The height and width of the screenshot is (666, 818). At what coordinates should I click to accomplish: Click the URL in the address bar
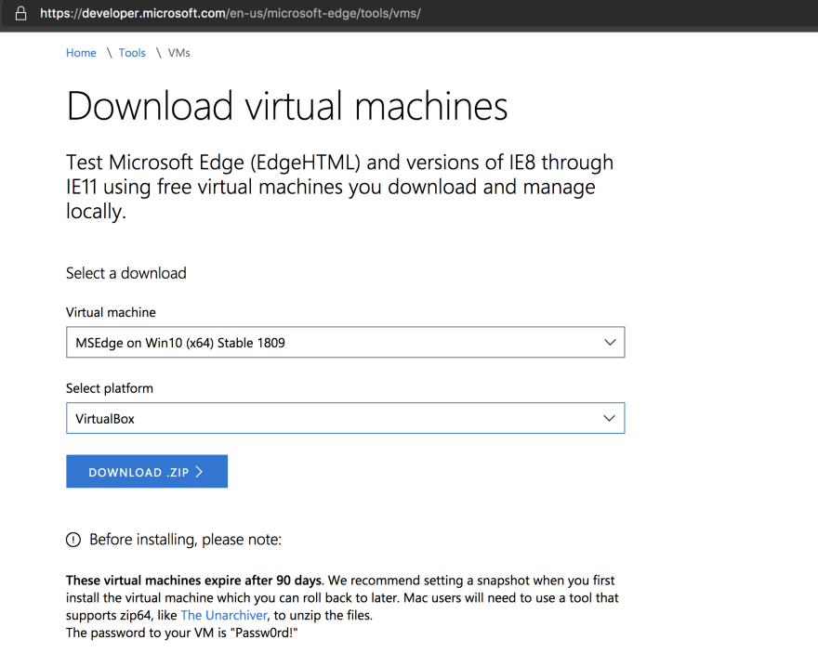pyautogui.click(x=231, y=13)
